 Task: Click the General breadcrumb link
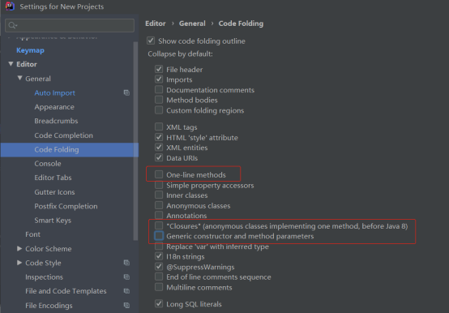[x=192, y=24]
